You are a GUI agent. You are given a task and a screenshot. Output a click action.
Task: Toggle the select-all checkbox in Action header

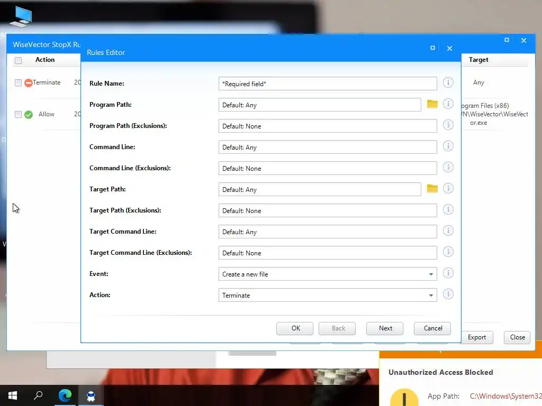[19, 60]
